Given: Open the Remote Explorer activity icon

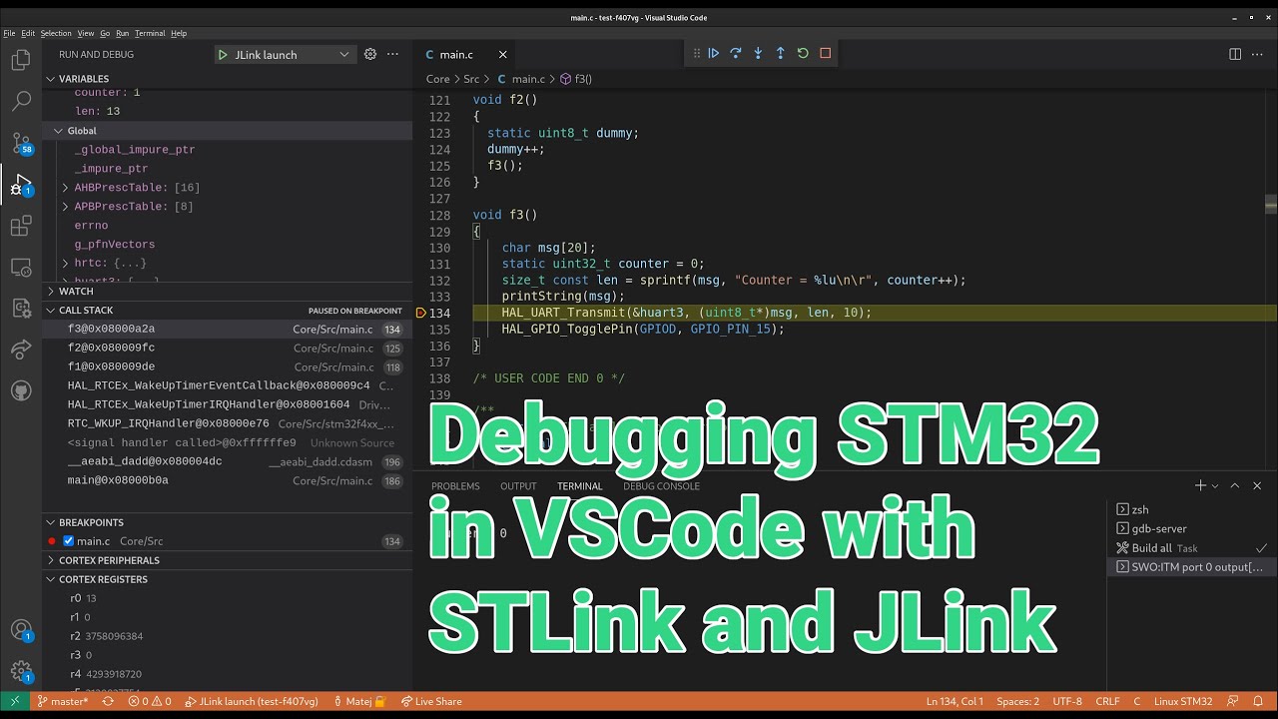Looking at the screenshot, I should point(20,268).
